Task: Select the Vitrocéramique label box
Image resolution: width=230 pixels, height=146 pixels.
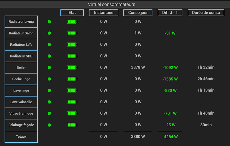Action: click(x=21, y=114)
